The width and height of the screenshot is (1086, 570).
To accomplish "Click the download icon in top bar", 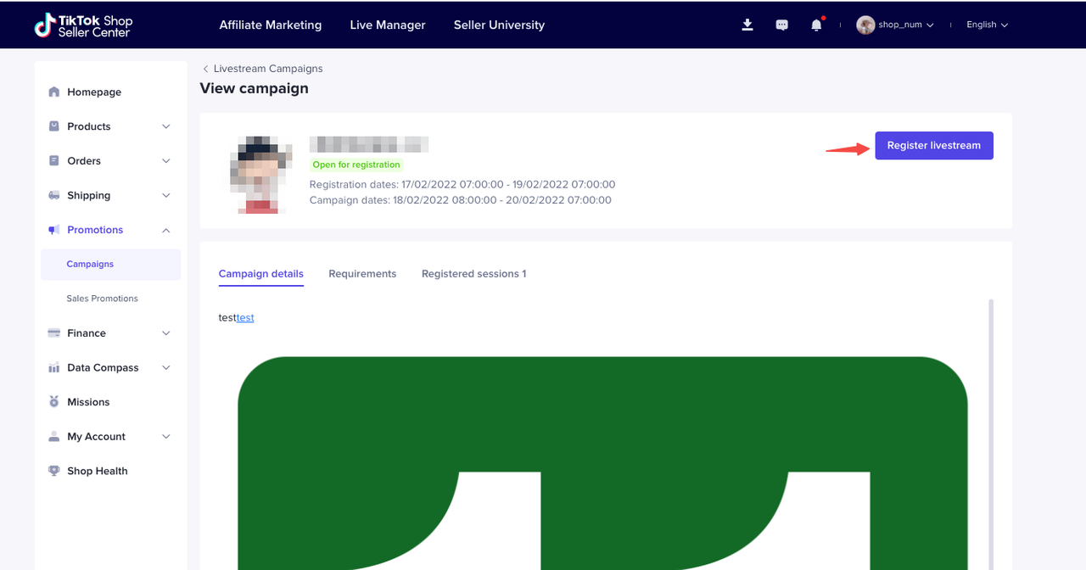I will coord(747,25).
